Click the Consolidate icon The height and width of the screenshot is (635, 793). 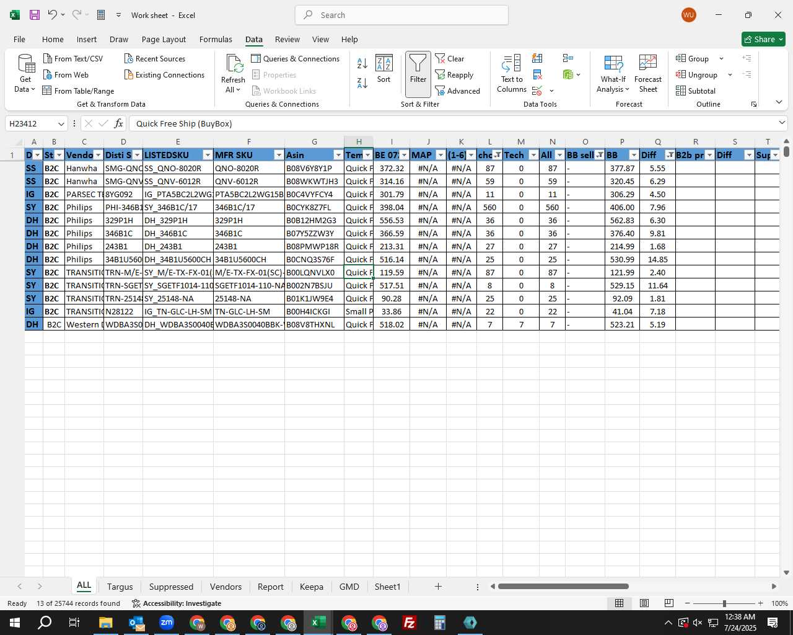tap(568, 58)
